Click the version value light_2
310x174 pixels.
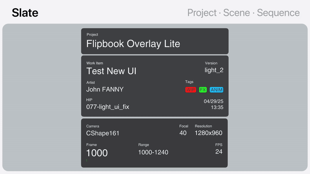point(214,70)
